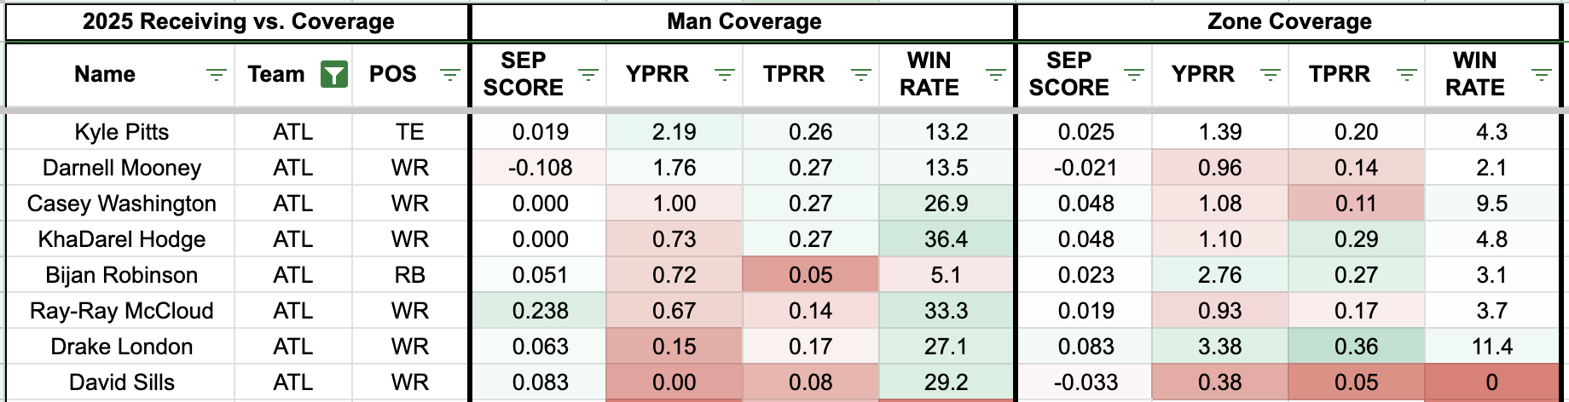
Task: Open Zone Coverage YPRR filter dropdown
Action: (1270, 75)
